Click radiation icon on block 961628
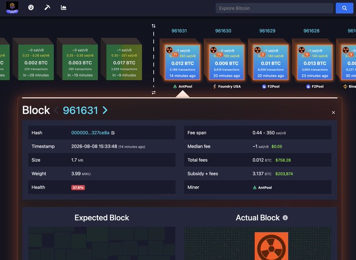The height and width of the screenshot is (260, 356). (x=302, y=50)
